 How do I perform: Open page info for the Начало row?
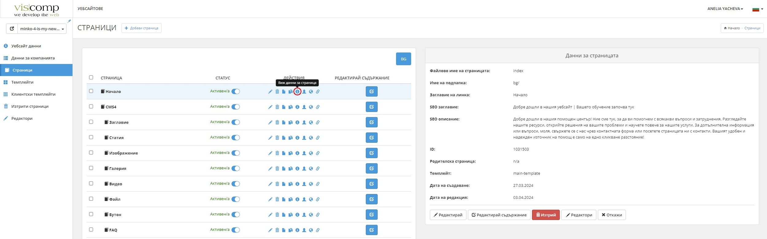pos(297,92)
